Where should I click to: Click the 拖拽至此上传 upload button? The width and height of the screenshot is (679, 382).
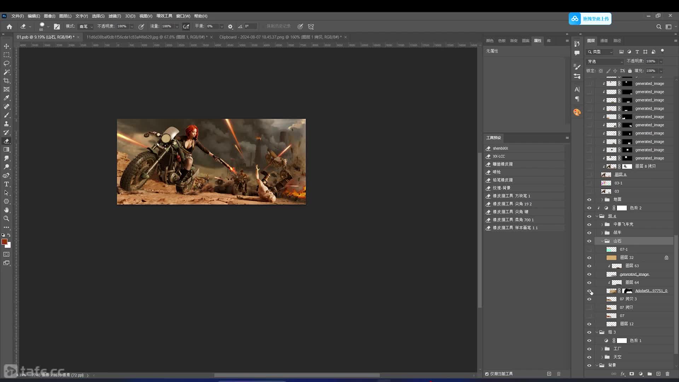[x=590, y=19]
